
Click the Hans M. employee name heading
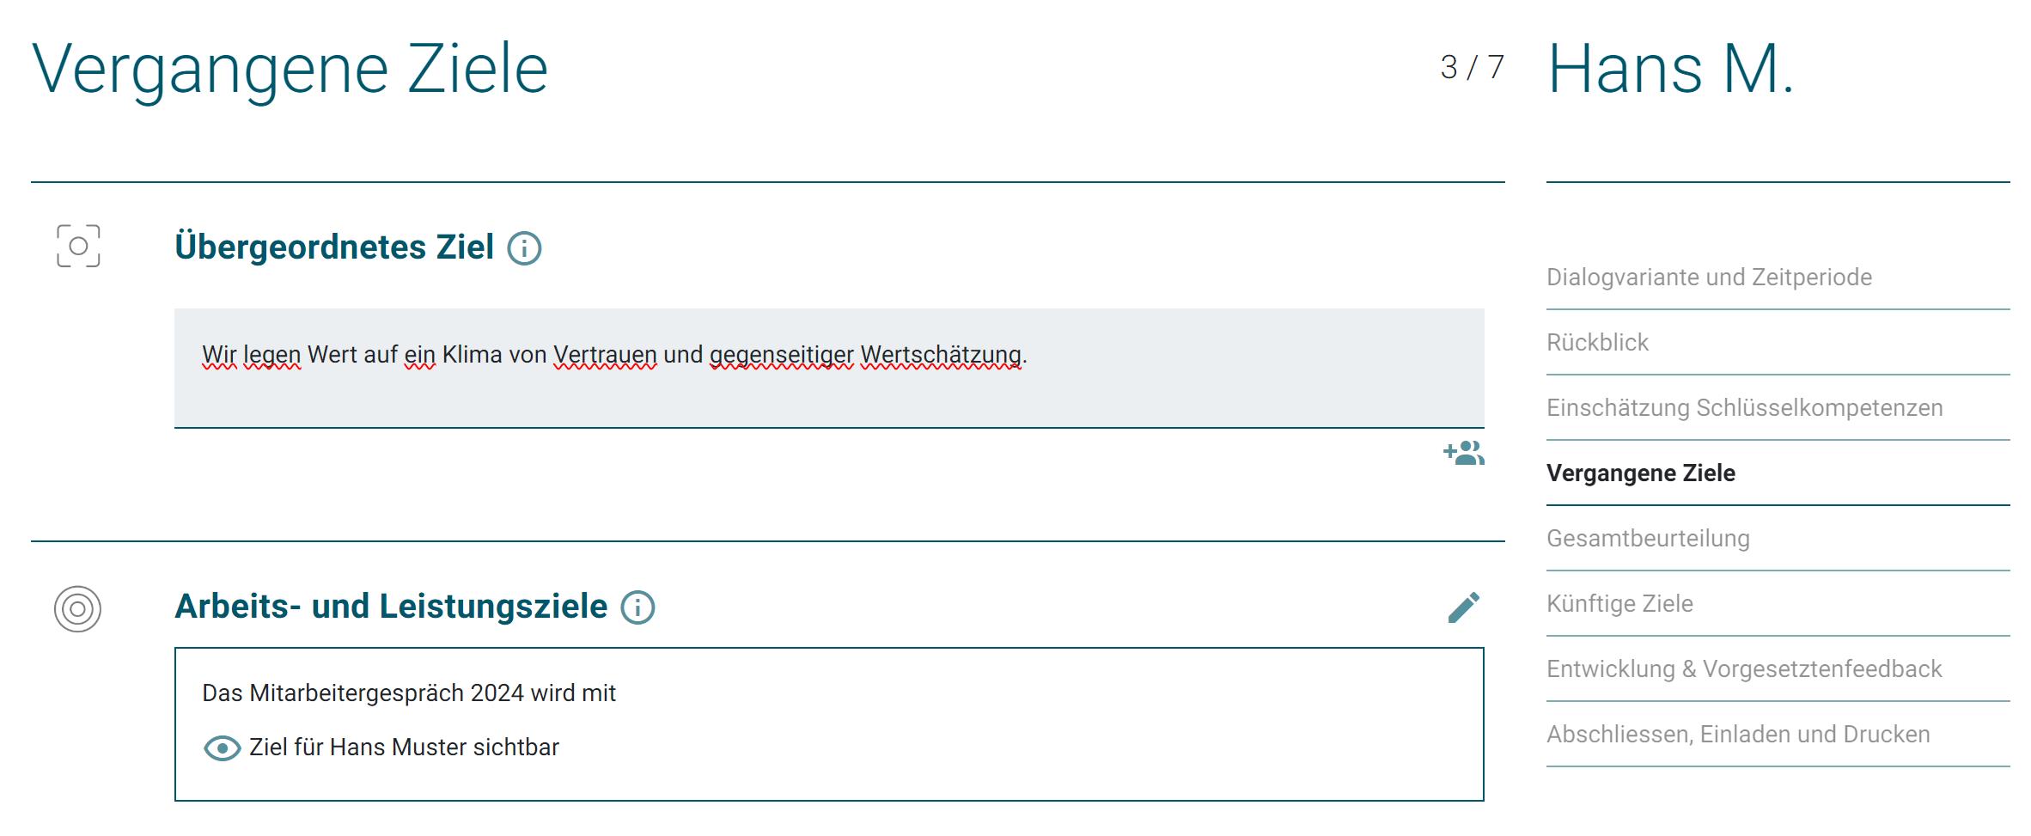[1670, 69]
